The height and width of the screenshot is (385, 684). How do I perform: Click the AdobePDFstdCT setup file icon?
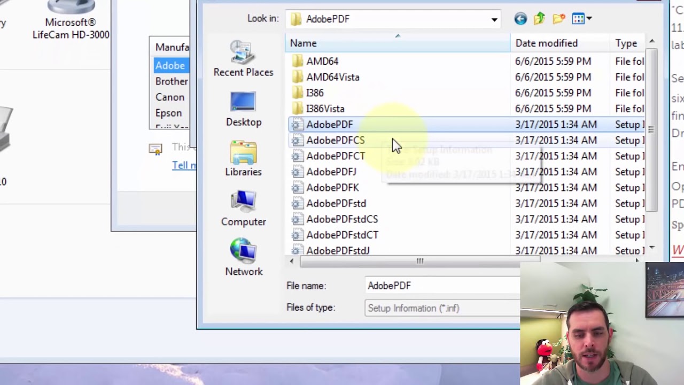click(297, 235)
